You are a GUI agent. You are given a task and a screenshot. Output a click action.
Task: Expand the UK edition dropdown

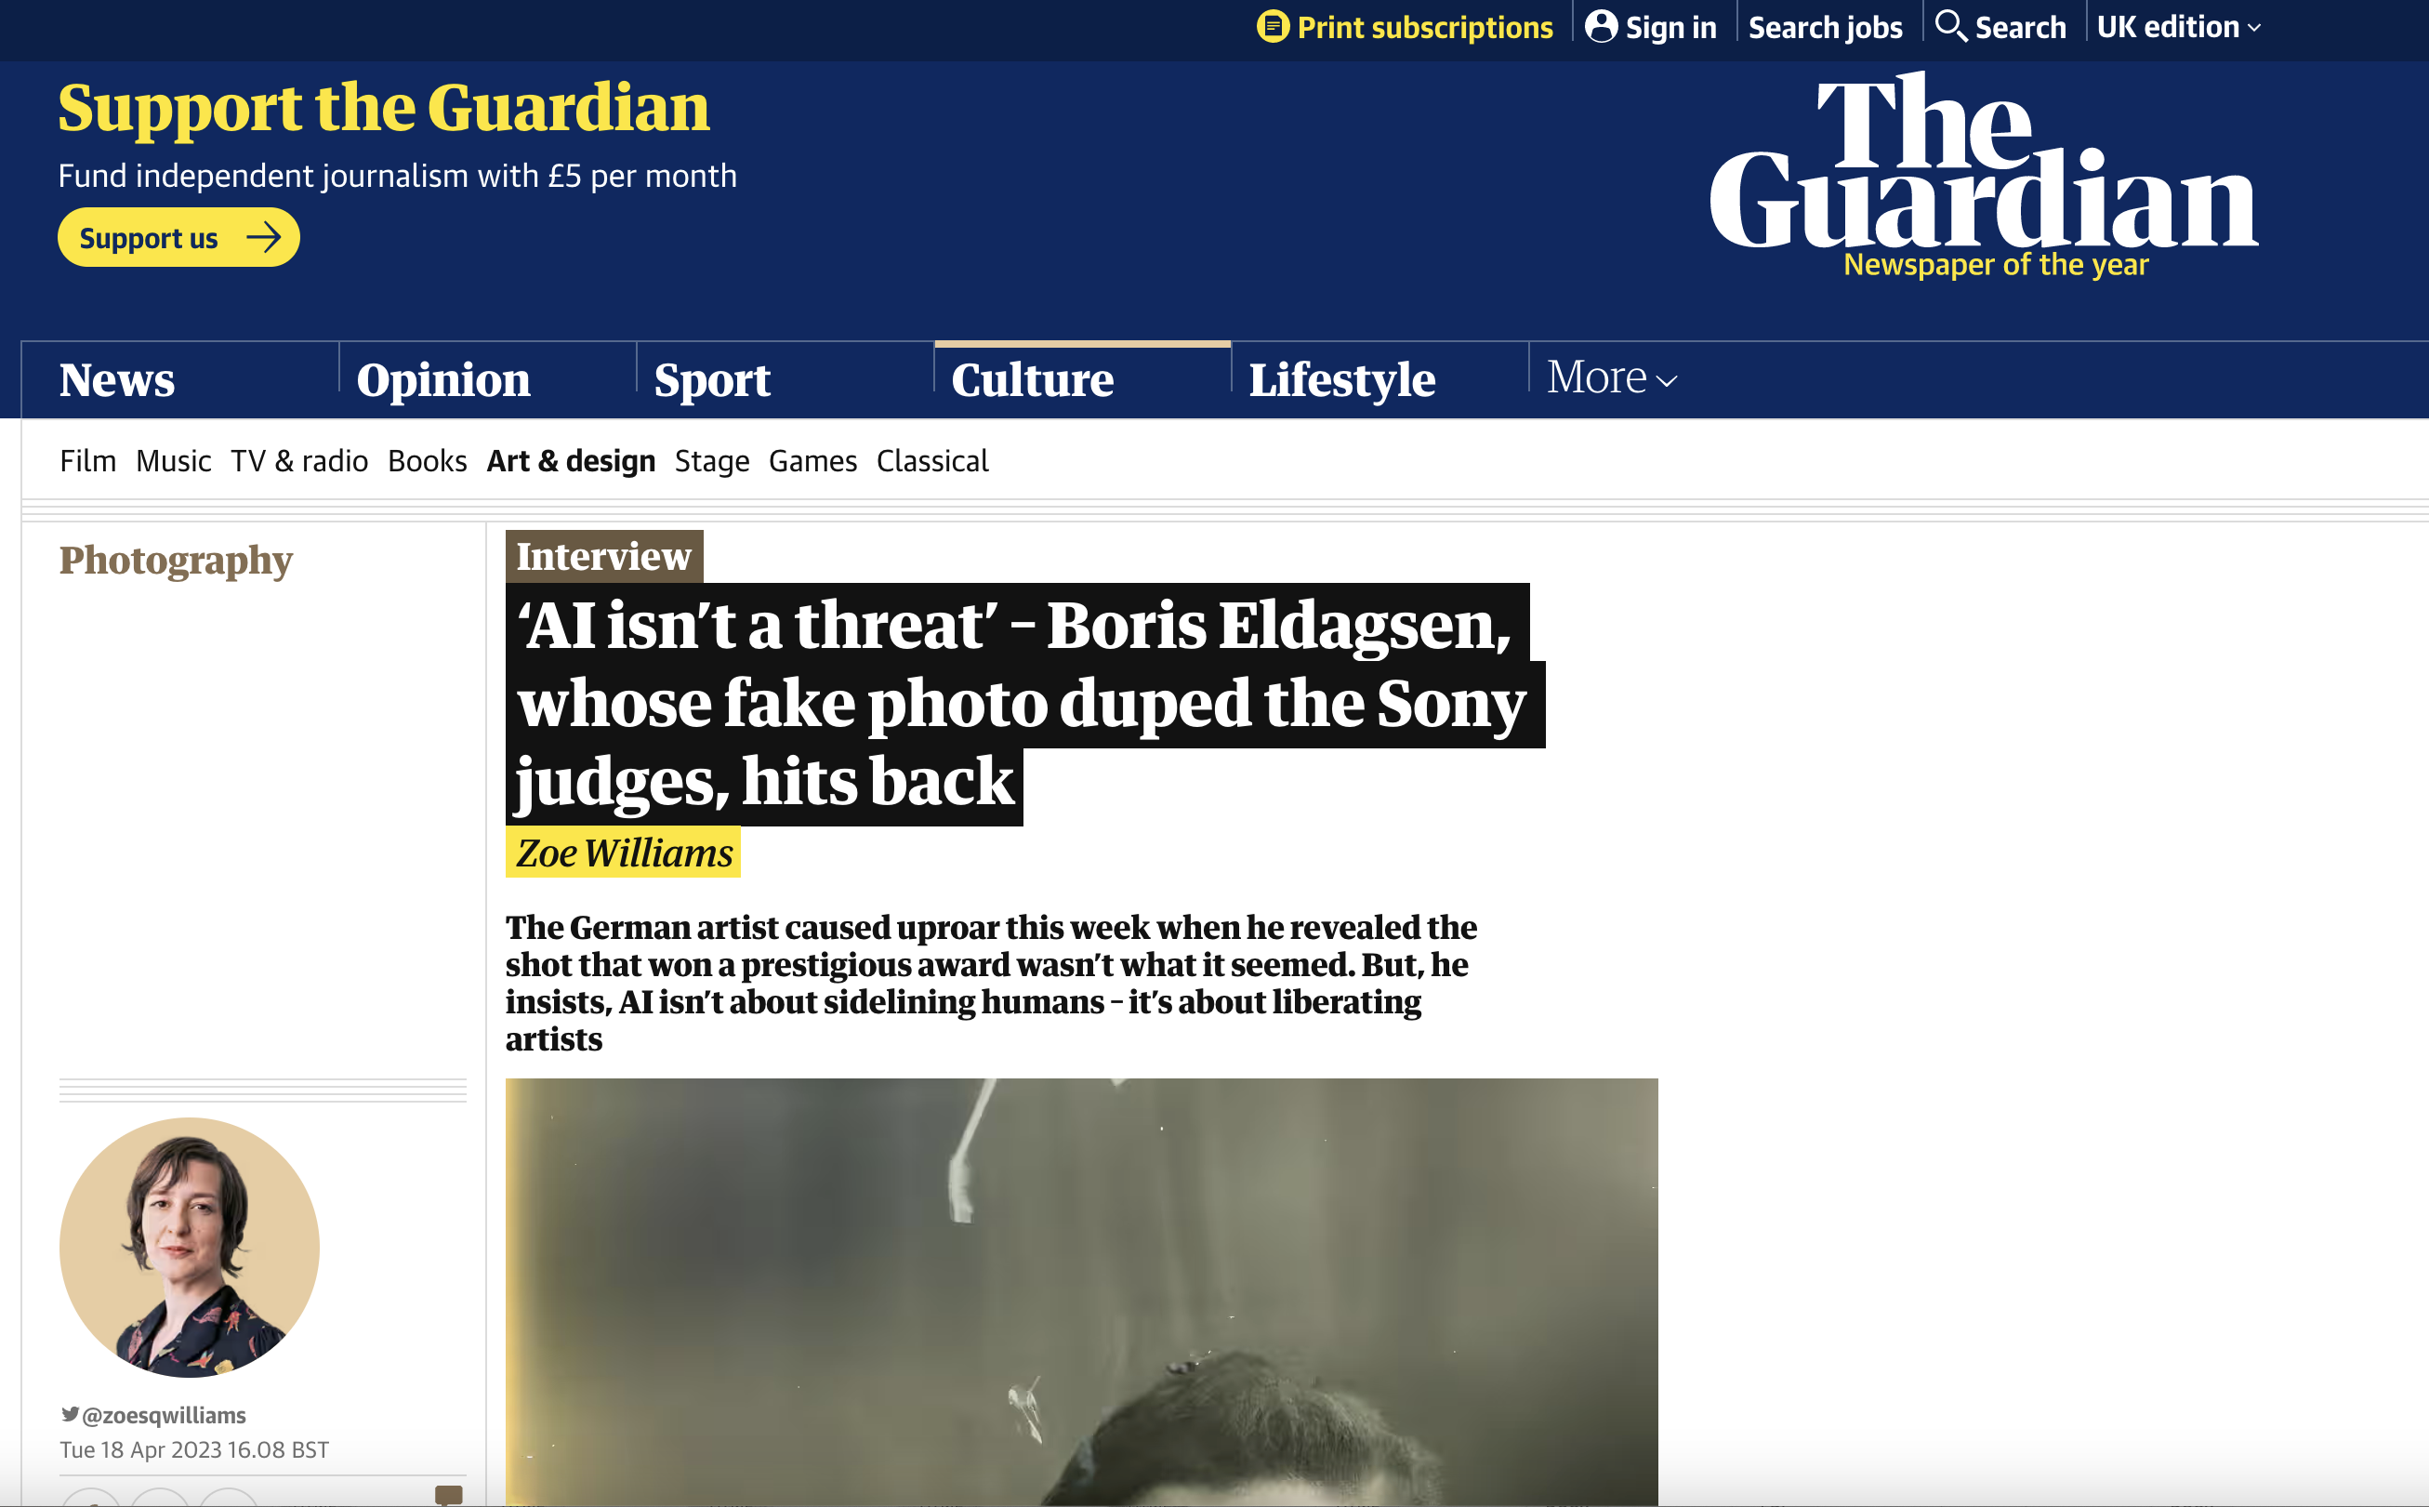(x=2178, y=27)
